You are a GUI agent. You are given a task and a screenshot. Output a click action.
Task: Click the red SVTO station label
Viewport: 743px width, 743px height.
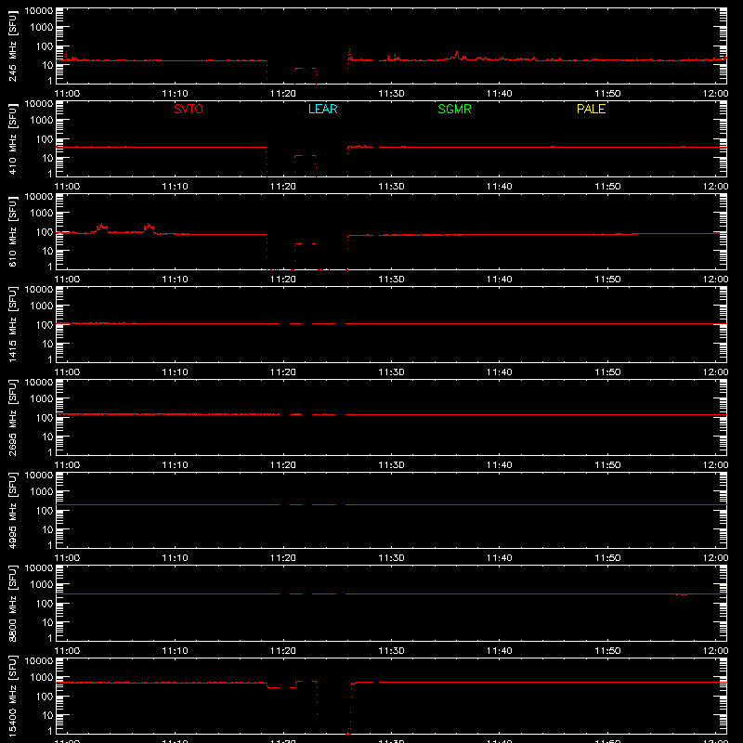click(189, 109)
